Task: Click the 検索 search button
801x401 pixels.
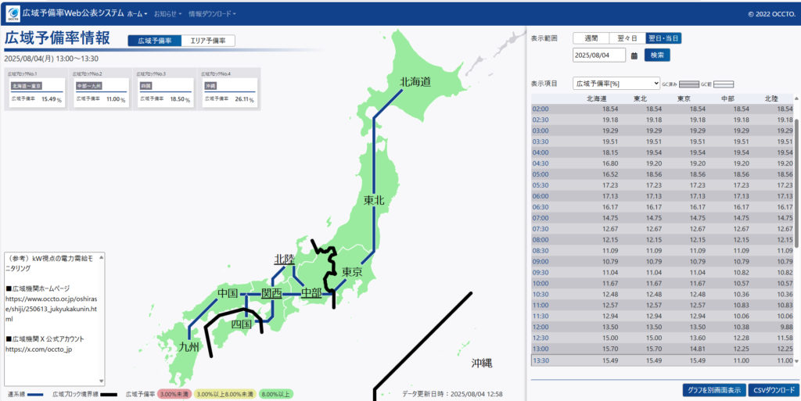Action: [x=657, y=55]
